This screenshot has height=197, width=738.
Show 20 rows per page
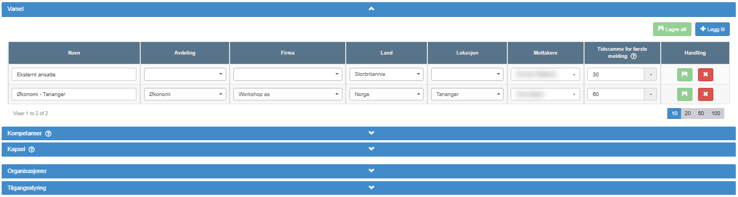688,114
